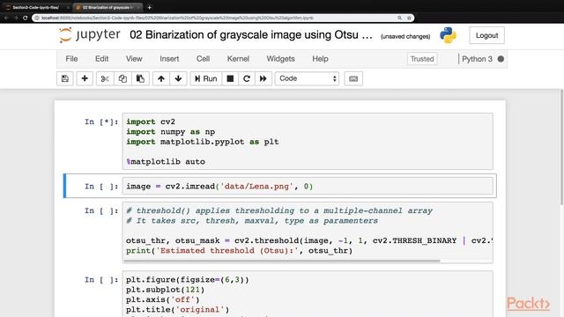Viewport: 564px width, 317px height.
Task: Click the print Estimated threshold line
Action: click(239, 250)
